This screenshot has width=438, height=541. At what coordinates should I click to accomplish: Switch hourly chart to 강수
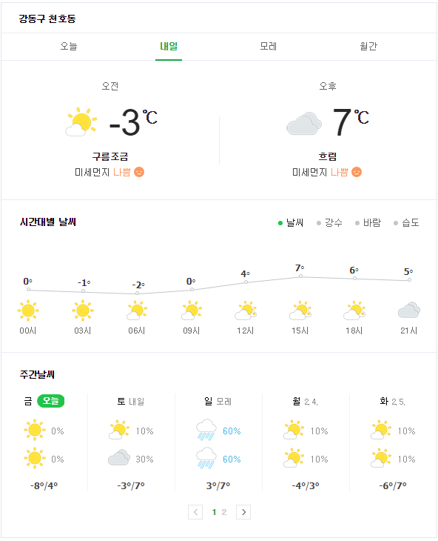[329, 222]
